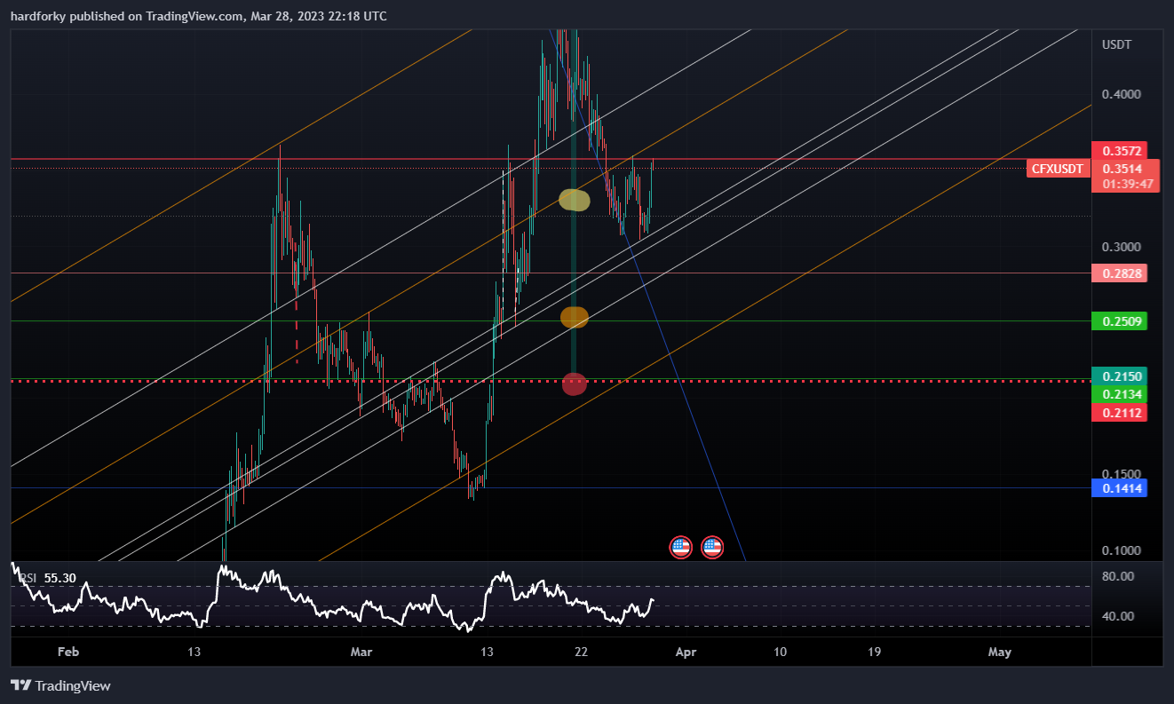Click the 80.00 RSI axis value
Viewport: 1174px width, 704px height.
(1119, 576)
